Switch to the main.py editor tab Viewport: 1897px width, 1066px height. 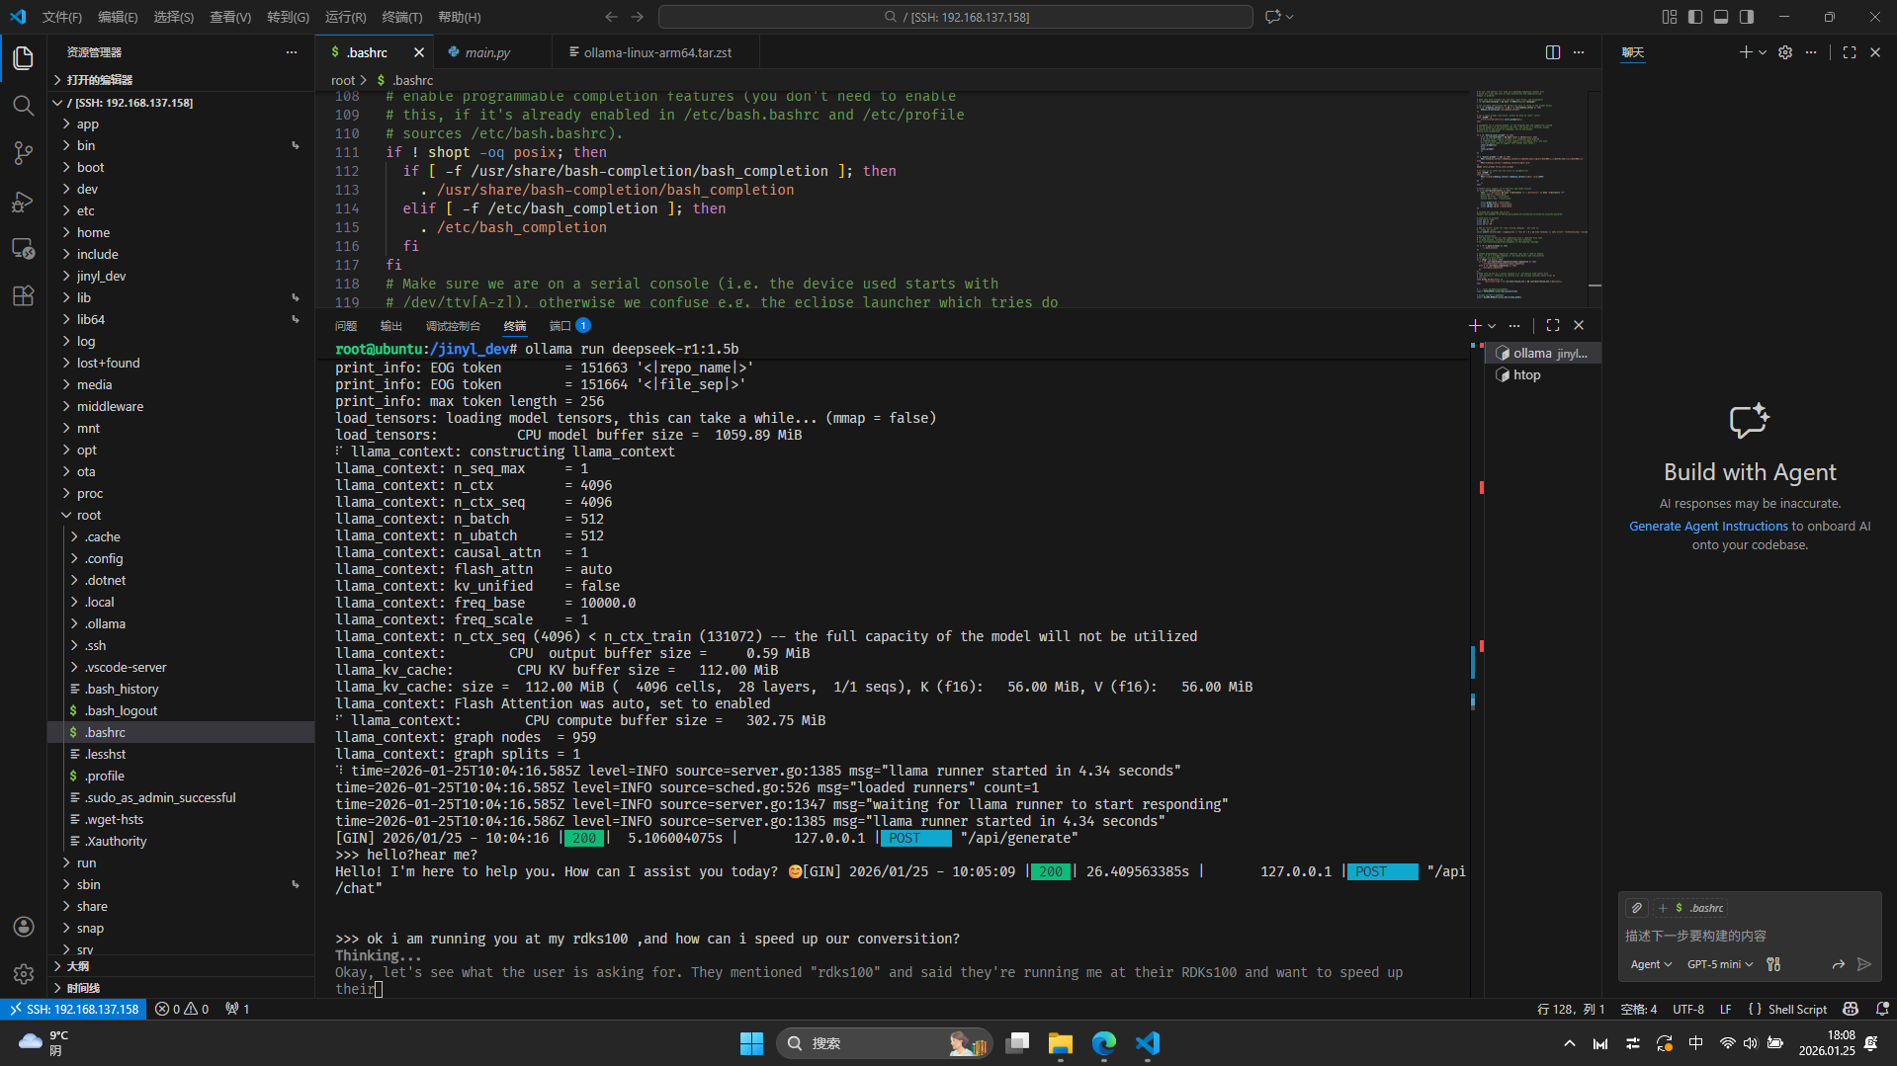[487, 52]
